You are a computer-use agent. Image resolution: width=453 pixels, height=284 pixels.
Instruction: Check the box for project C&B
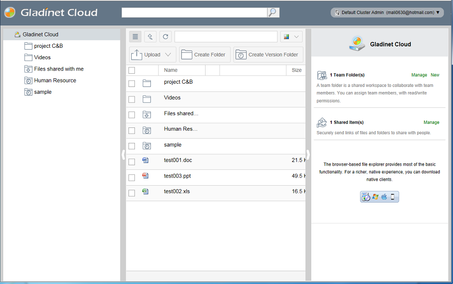coord(132,84)
